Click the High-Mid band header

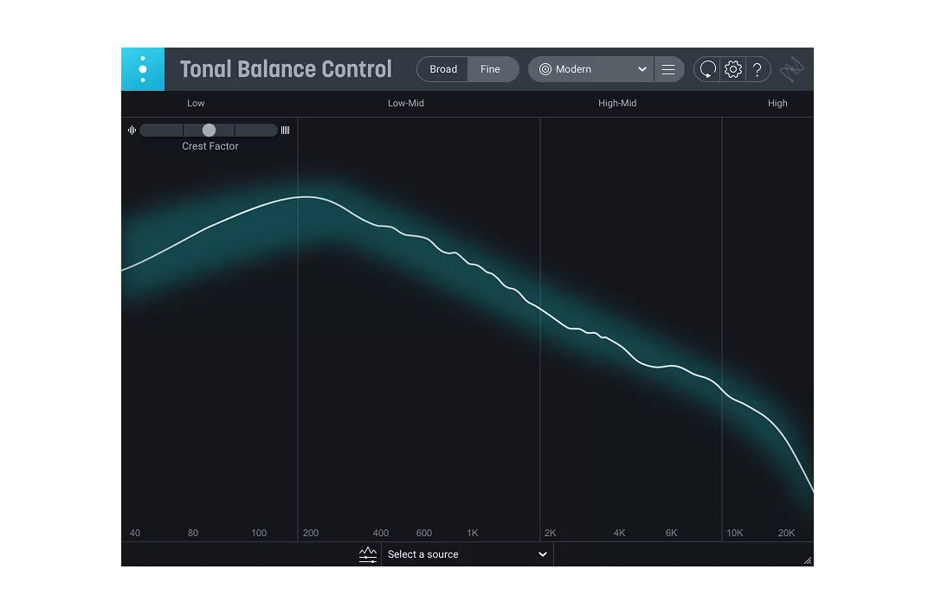point(617,103)
